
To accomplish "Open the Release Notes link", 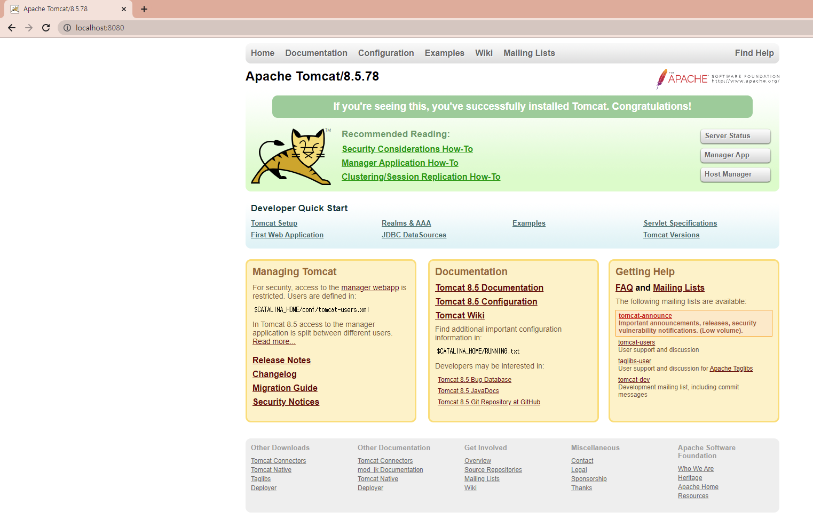I will coord(281,361).
